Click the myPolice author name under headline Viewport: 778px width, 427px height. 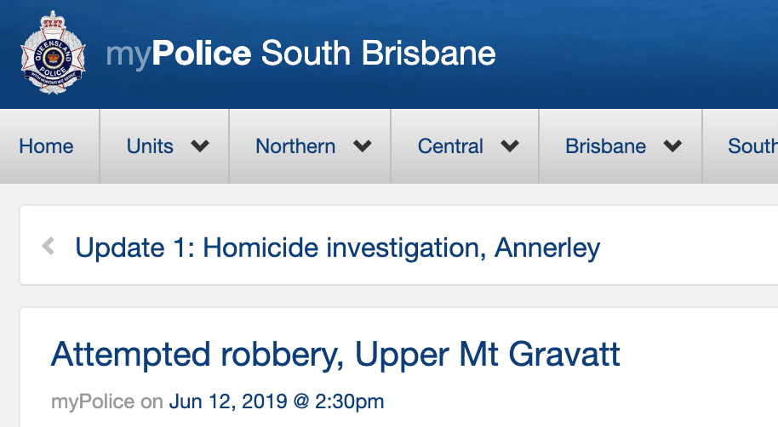[x=93, y=401]
